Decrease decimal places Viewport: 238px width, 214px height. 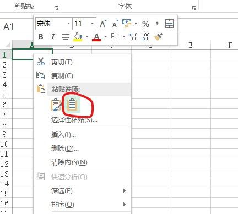point(146,37)
